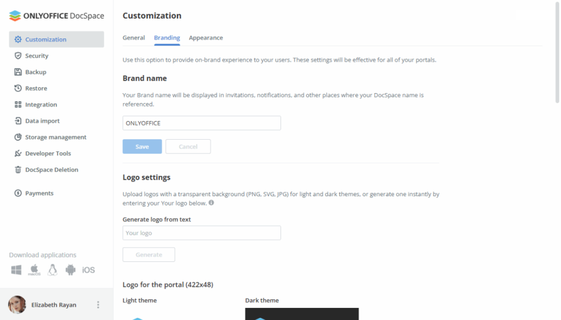The width and height of the screenshot is (561, 320).
Task: Select the Security settings icon
Action: point(18,55)
